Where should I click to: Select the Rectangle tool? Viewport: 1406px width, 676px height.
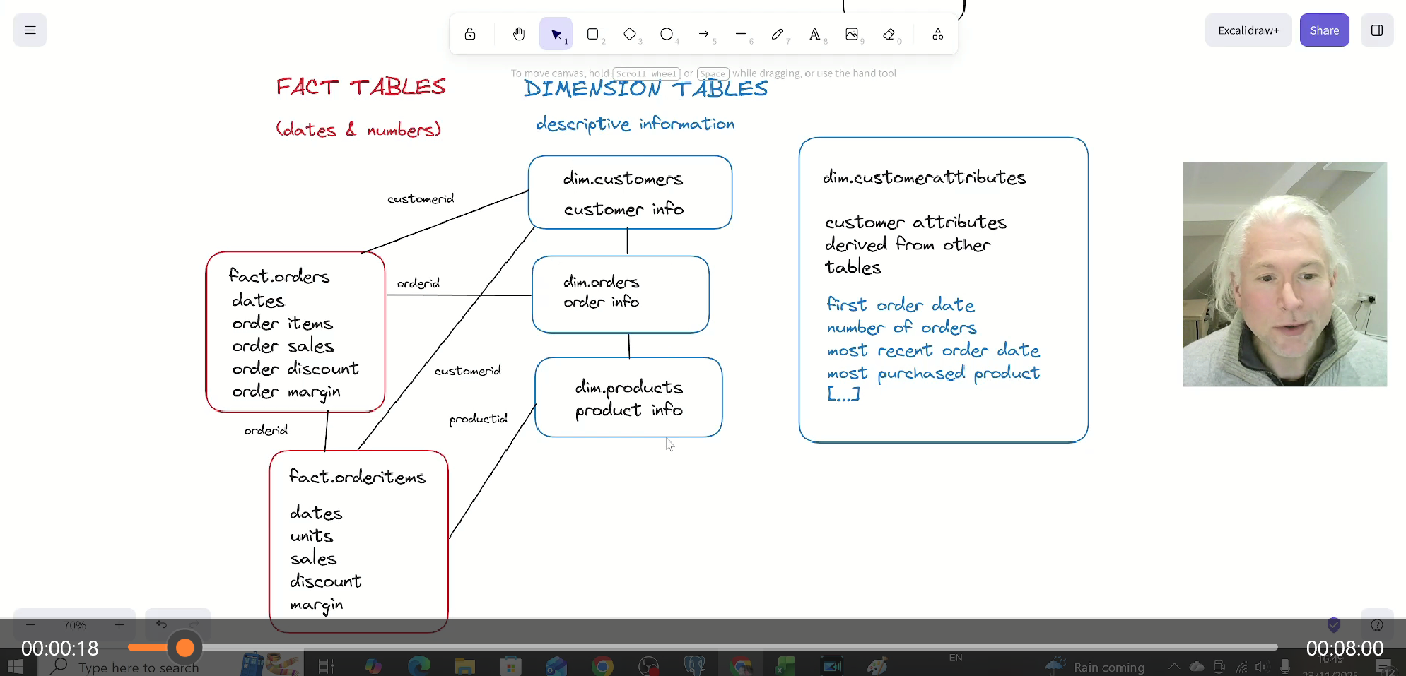594,34
